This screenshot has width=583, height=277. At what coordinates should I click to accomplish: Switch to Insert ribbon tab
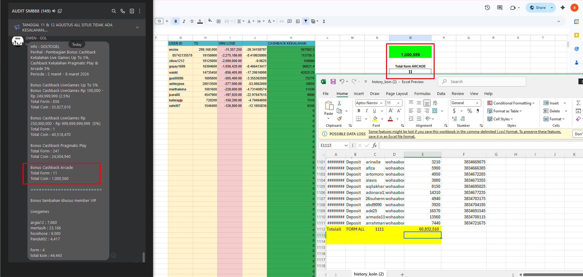pos(359,93)
